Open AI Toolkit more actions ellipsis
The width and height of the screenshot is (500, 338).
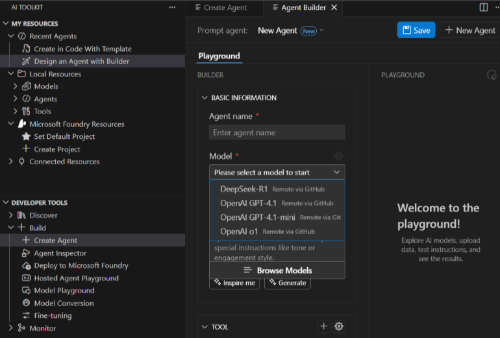172,8
